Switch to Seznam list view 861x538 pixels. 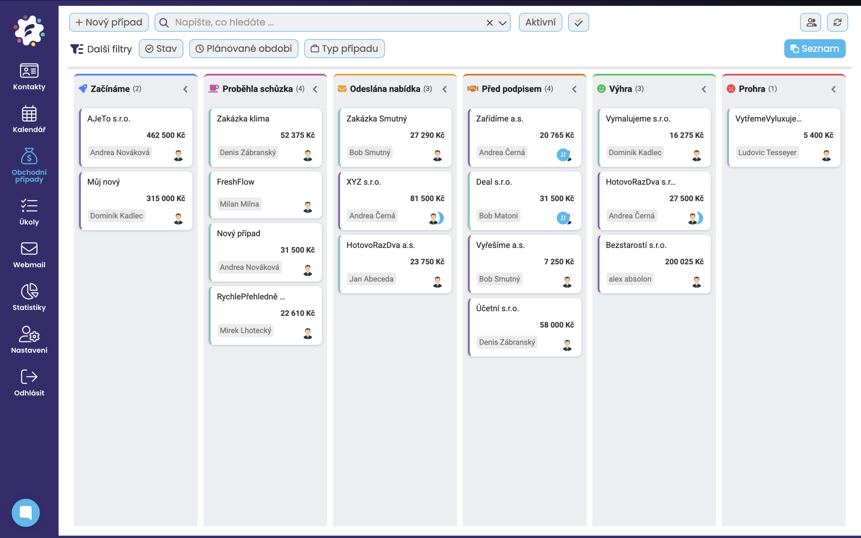point(814,49)
